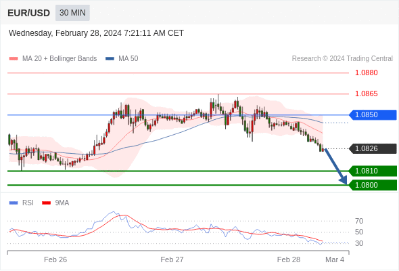The width and height of the screenshot is (399, 271).
Task: Click the dark 1.0826 current price tag
Action: [x=373, y=148]
